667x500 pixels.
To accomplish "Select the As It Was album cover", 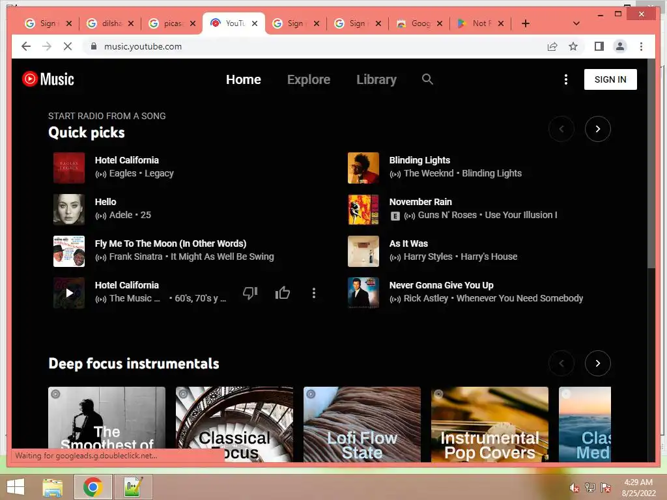I will pos(363,251).
